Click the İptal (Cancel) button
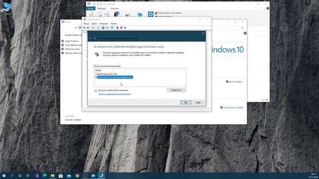319x179 pixels. pos(198,102)
